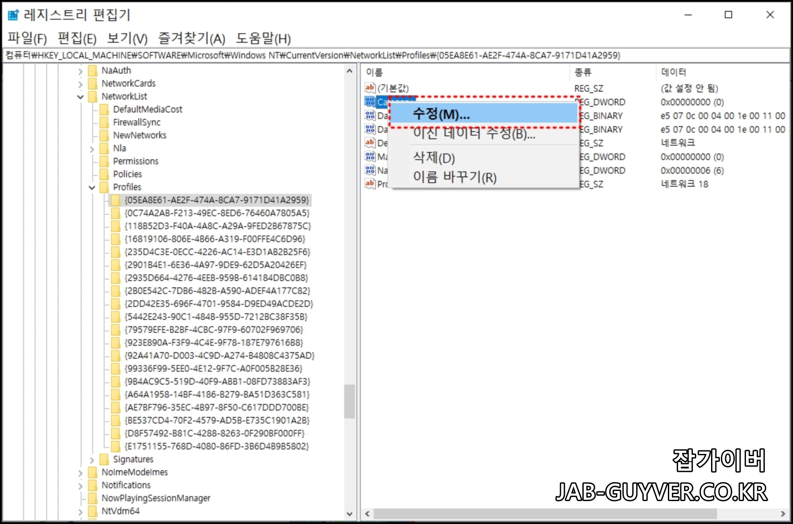
Task: Collapse the NetworkList tree node
Action: click(80, 97)
